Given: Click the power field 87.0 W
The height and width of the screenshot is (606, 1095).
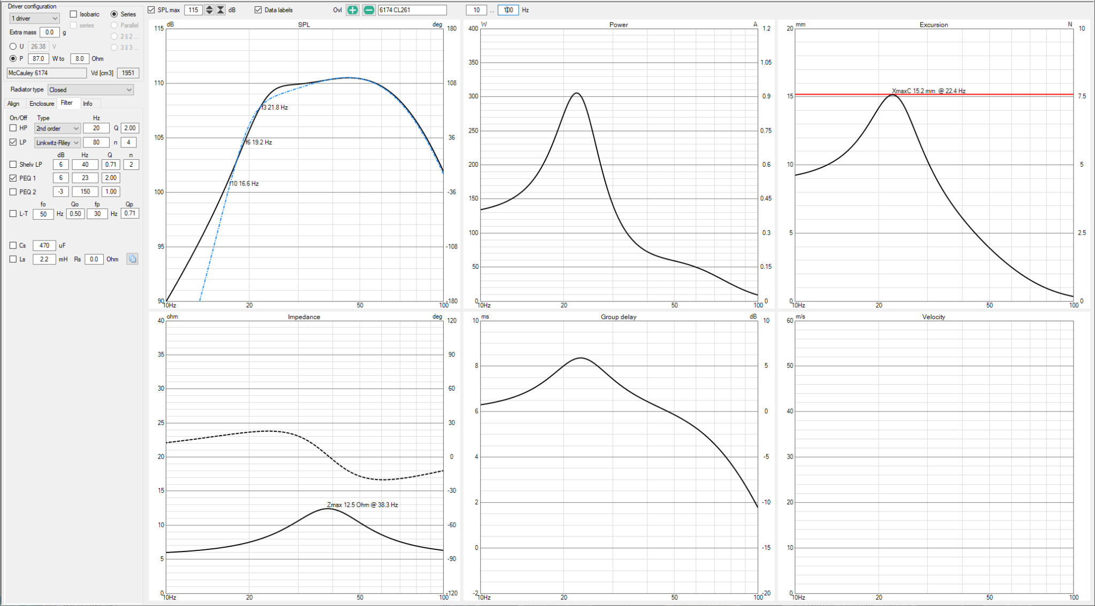Looking at the screenshot, I should pyautogui.click(x=38, y=59).
